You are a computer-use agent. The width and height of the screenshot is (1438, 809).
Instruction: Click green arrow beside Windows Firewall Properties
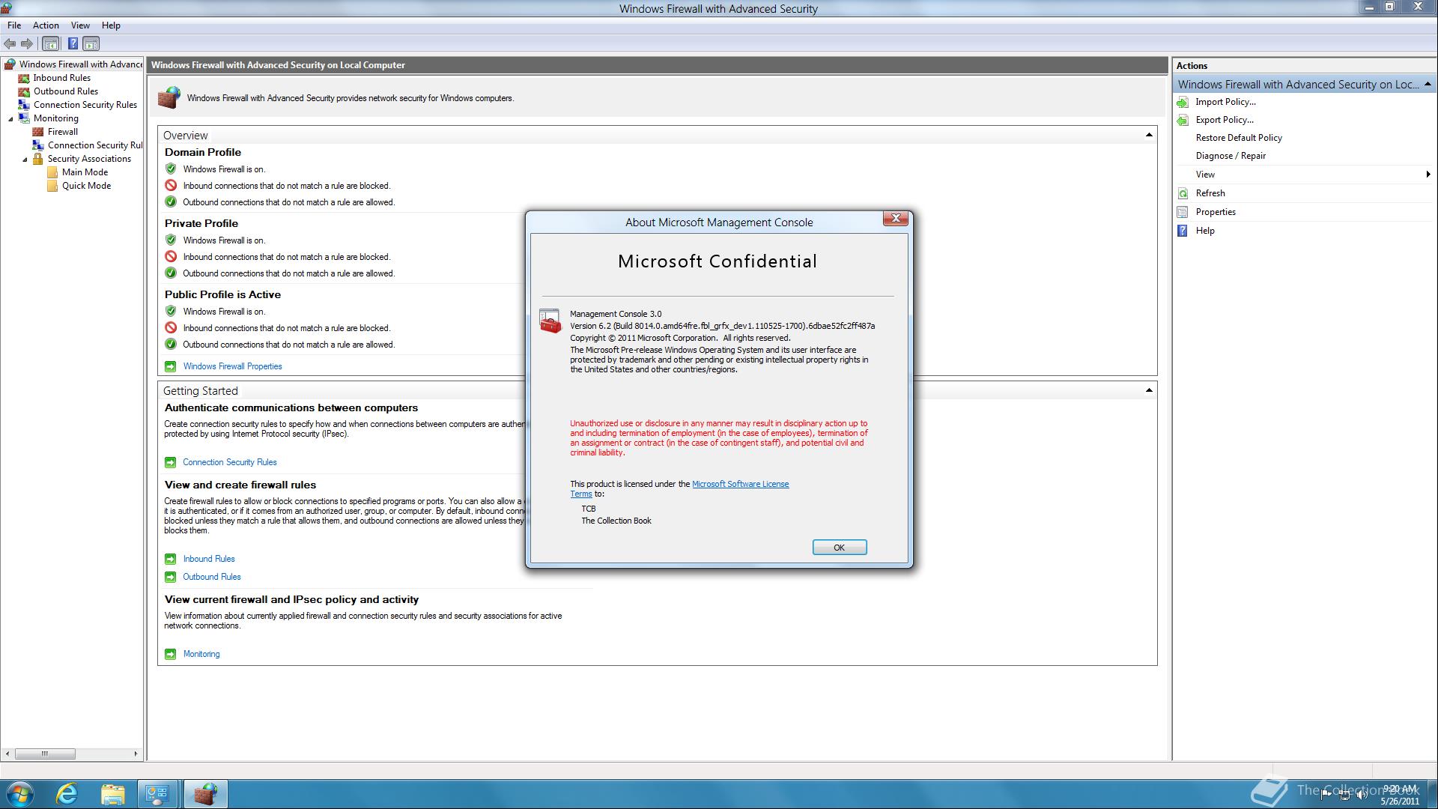[x=171, y=366]
